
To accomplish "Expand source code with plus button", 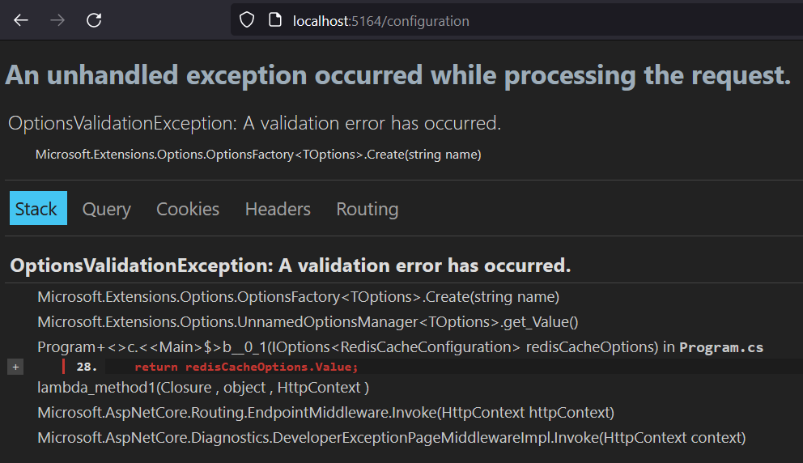I will 15,367.
